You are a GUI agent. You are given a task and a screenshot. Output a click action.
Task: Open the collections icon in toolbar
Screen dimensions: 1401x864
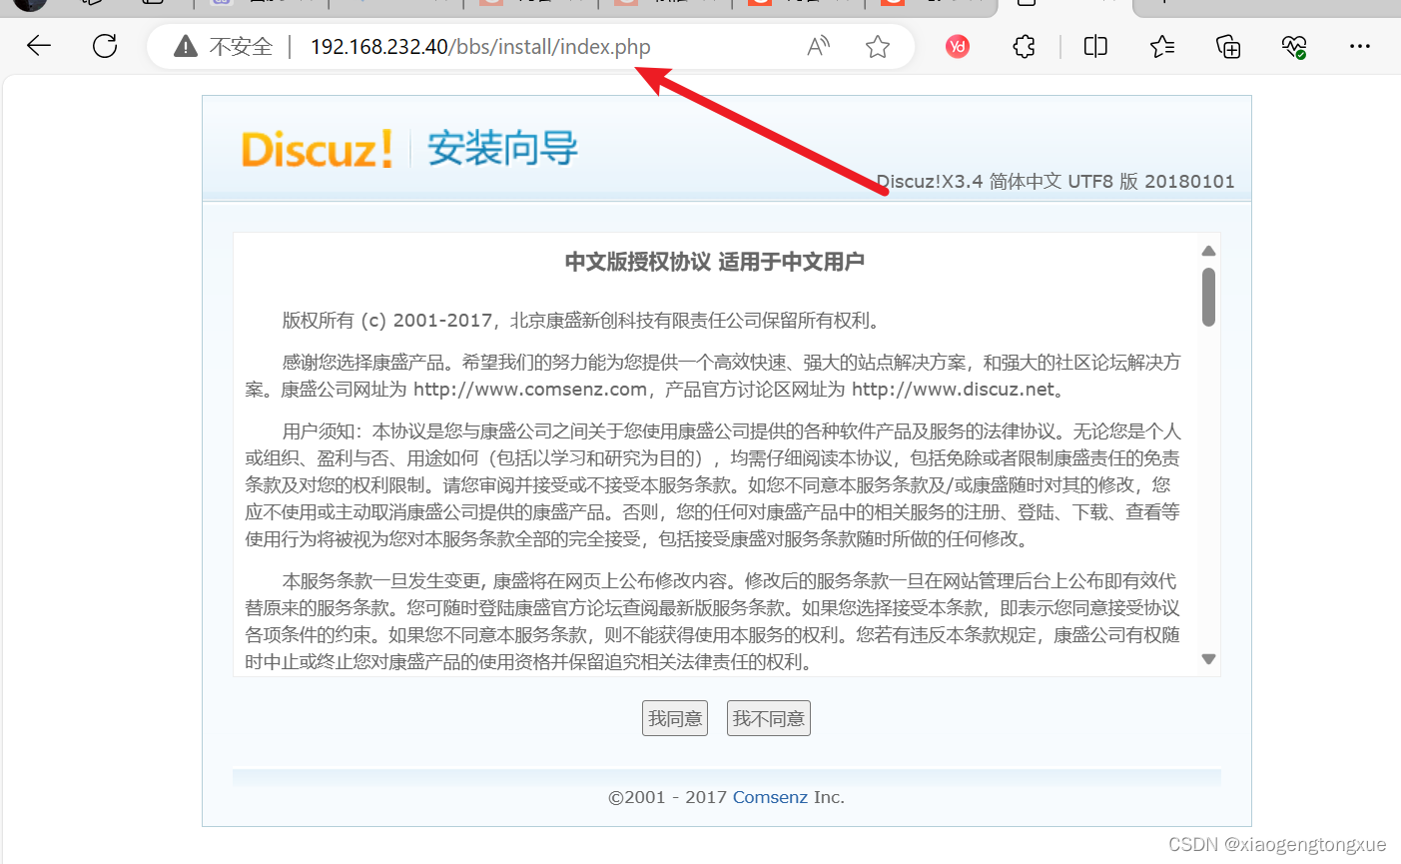click(x=1227, y=46)
